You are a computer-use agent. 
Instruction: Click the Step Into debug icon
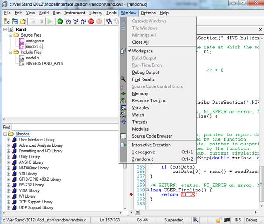68,21
